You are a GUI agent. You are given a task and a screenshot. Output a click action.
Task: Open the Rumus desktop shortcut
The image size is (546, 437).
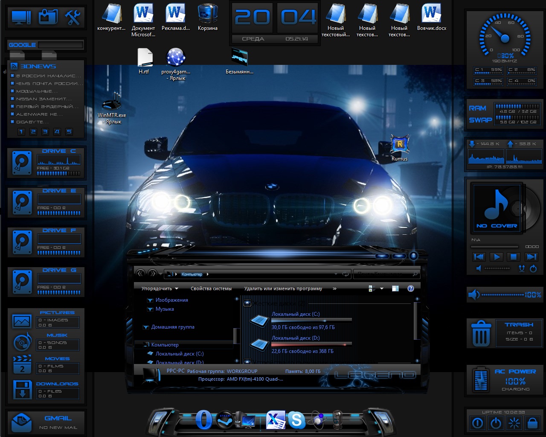coord(399,145)
